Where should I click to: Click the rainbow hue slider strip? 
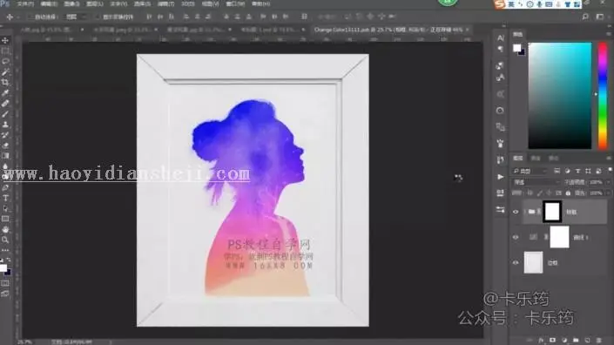(x=603, y=96)
